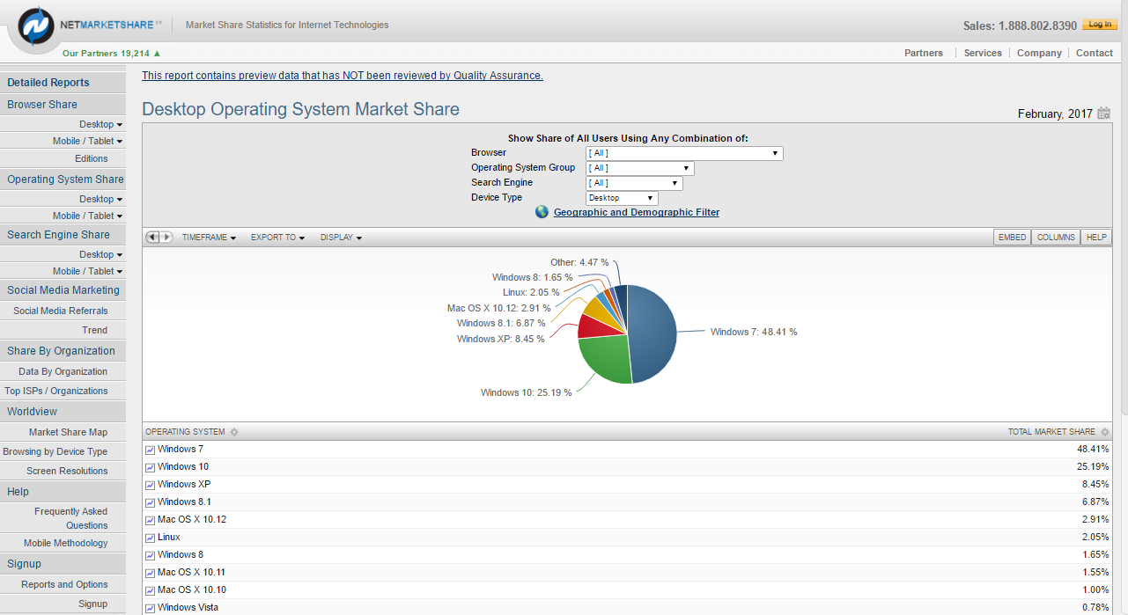Toggle the Windows XP trend checkbox
The image size is (1128, 615).
pos(150,485)
